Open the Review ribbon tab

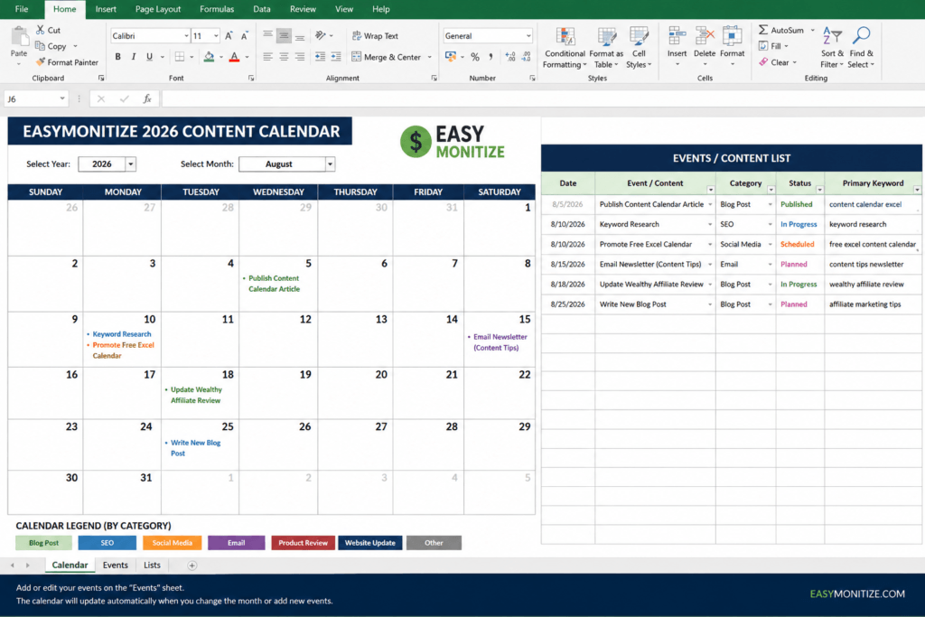pos(303,9)
